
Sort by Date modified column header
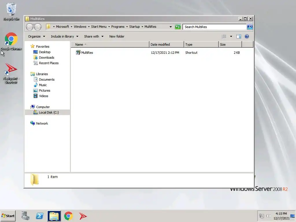[166, 45]
